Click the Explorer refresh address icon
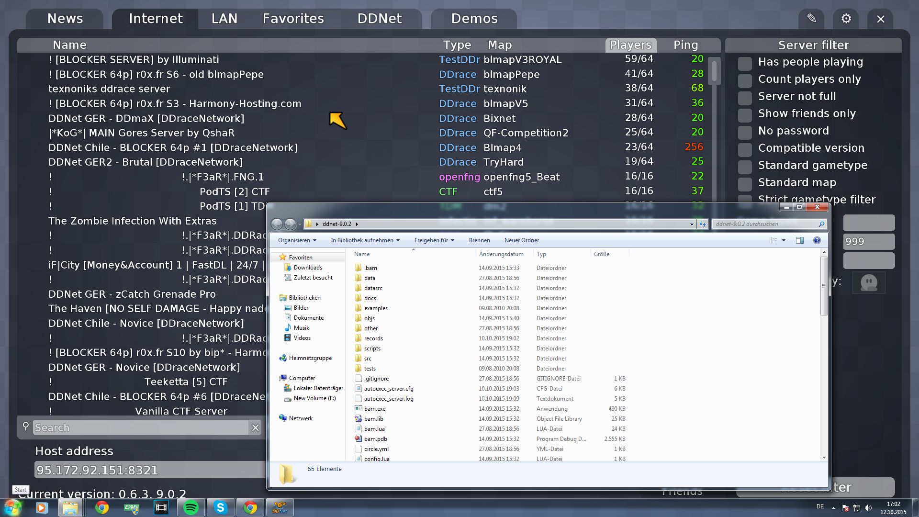Viewport: 919px width, 517px height. (x=702, y=224)
